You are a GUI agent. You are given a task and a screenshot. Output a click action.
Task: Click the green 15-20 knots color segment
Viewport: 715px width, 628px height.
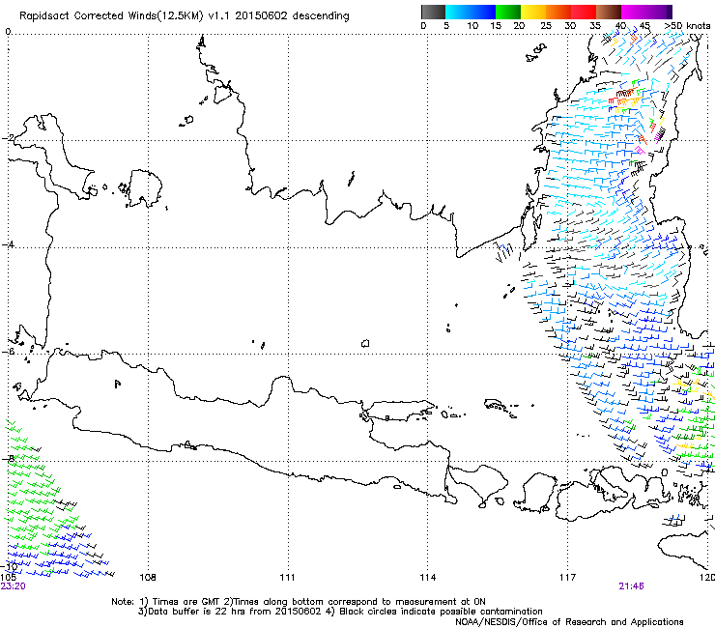point(508,12)
